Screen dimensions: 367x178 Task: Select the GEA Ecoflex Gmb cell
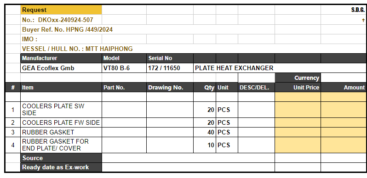pyautogui.click(x=61, y=68)
